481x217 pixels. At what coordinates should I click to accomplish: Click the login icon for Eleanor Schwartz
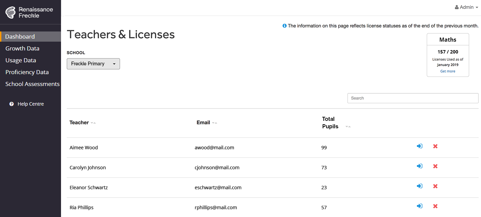click(420, 186)
